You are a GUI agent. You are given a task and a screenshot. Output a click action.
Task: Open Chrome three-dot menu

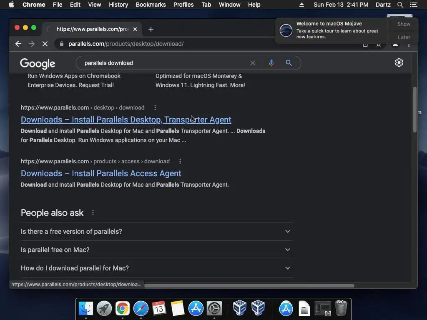coord(409,45)
